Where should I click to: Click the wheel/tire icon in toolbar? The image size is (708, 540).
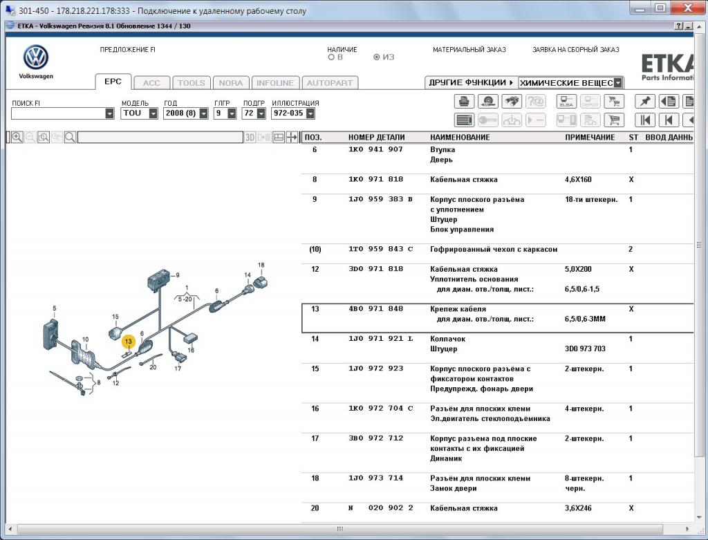pos(488,101)
